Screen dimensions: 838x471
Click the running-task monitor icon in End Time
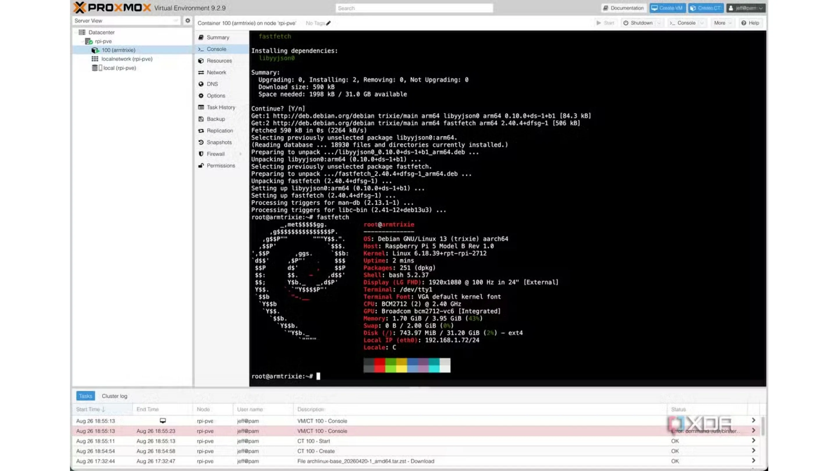pyautogui.click(x=163, y=421)
